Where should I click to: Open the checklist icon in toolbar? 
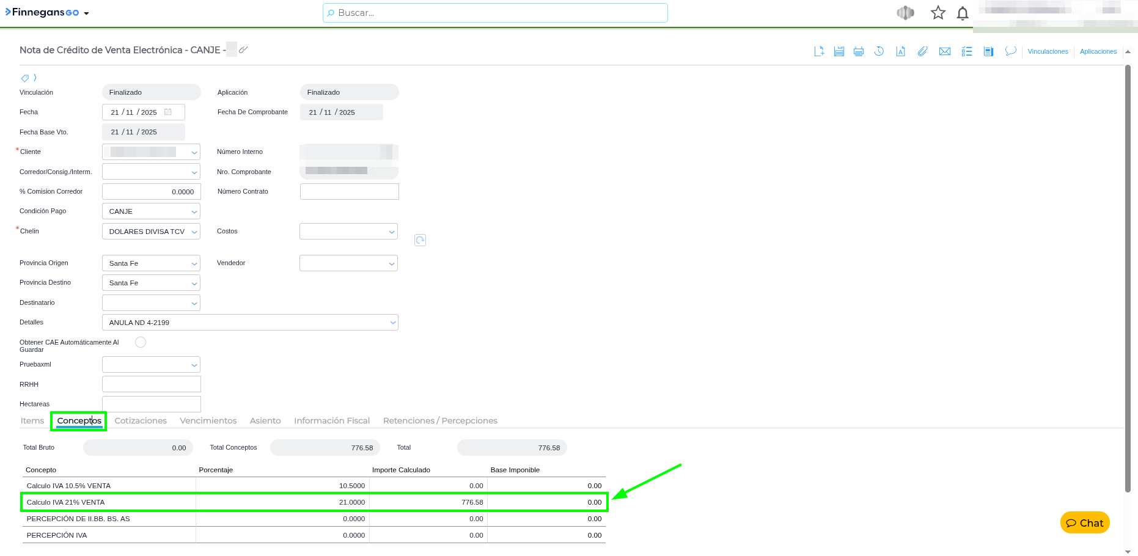coord(966,51)
